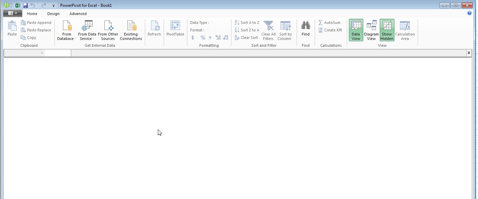478x199 pixels.
Task: Open the PowerPivot file menu button
Action: (13, 13)
